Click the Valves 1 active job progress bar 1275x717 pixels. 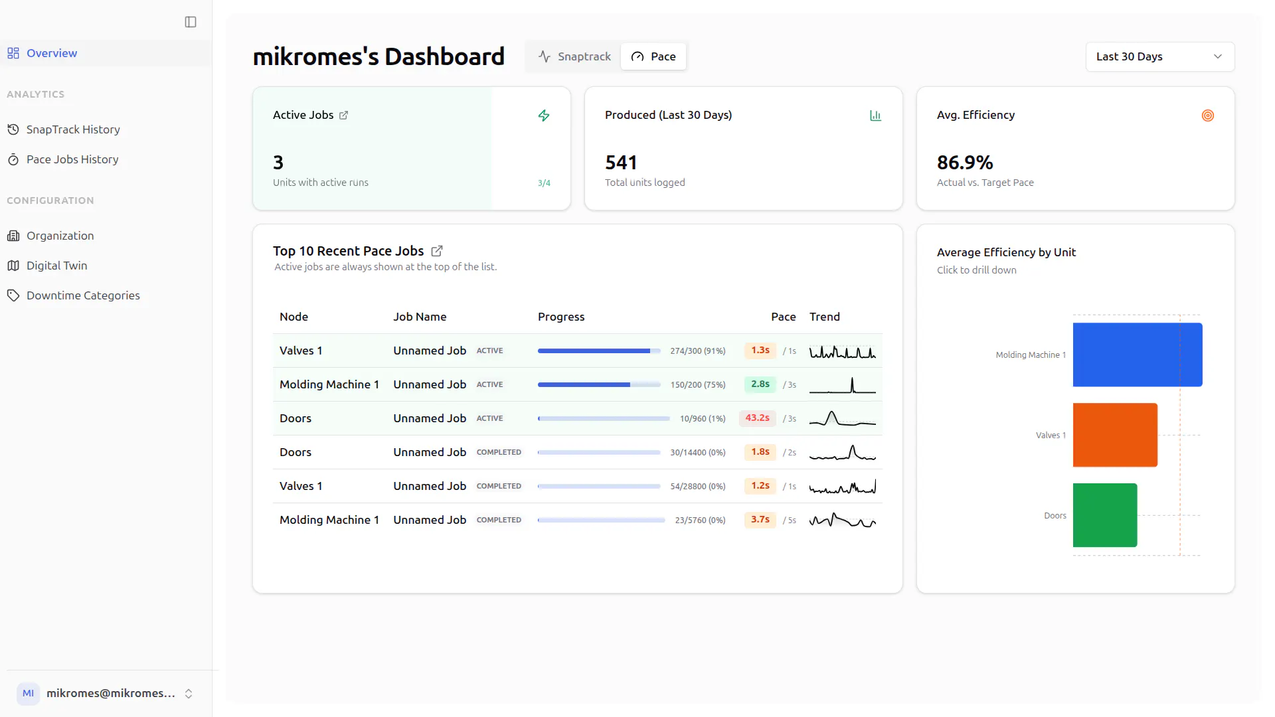[x=599, y=351]
